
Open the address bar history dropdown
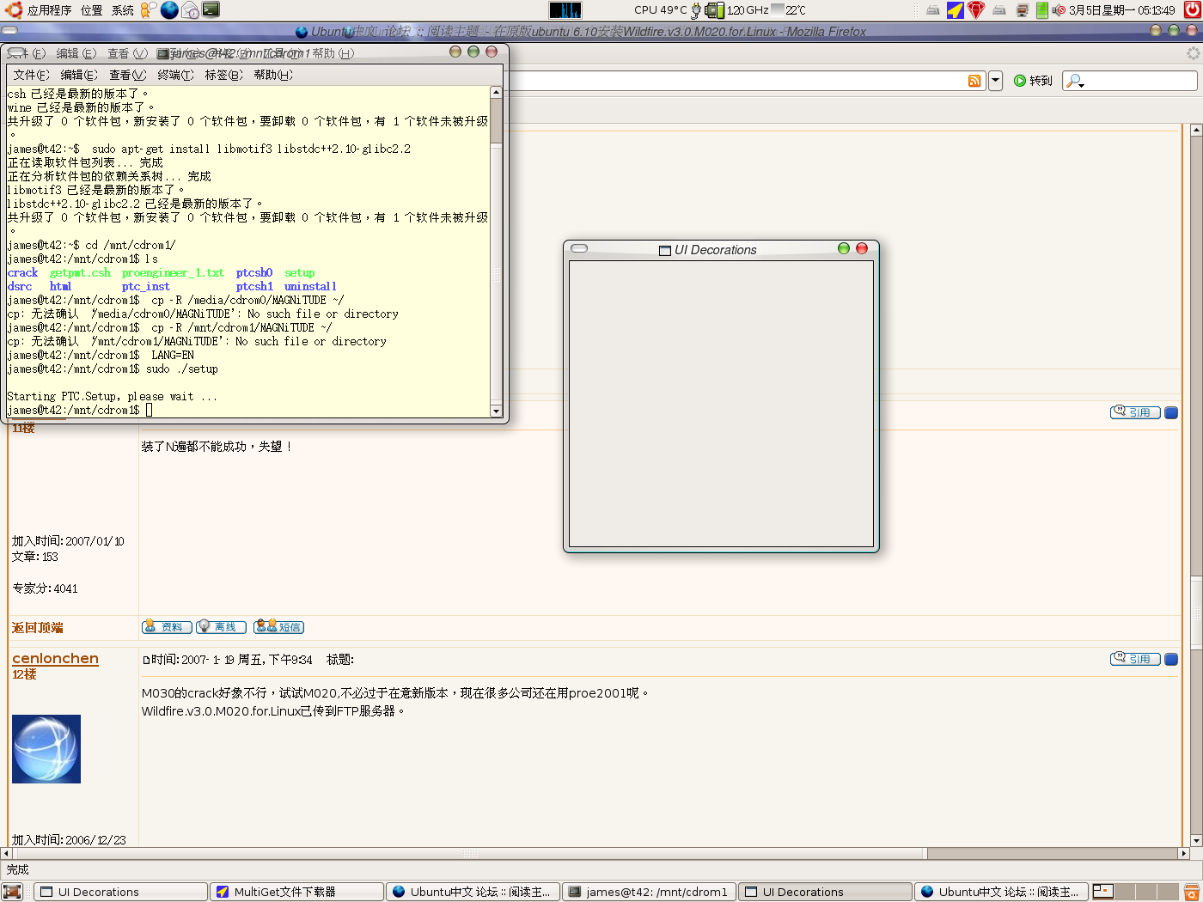click(995, 81)
